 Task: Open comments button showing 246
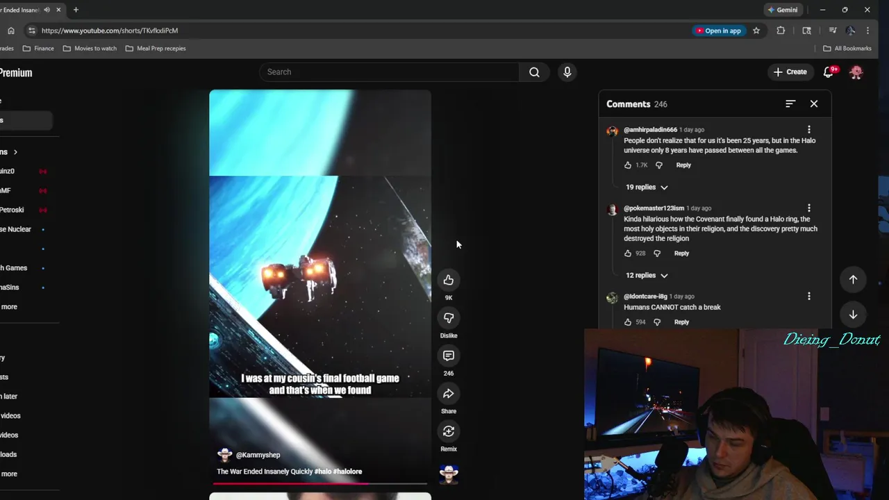tap(449, 356)
